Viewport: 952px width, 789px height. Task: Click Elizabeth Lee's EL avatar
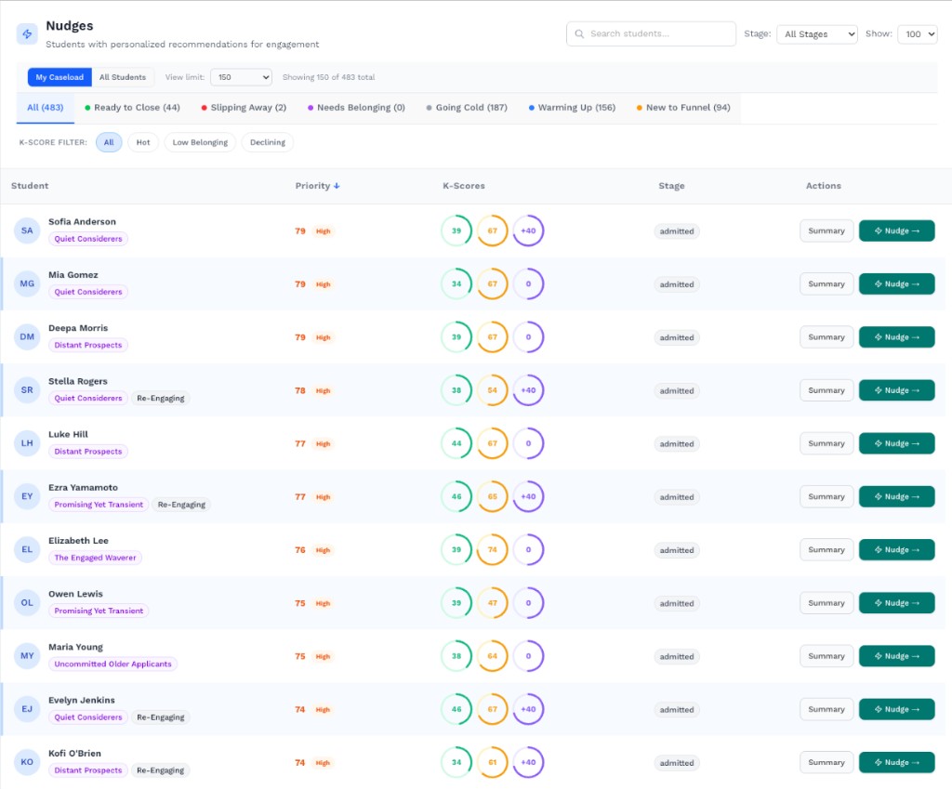[27, 549]
